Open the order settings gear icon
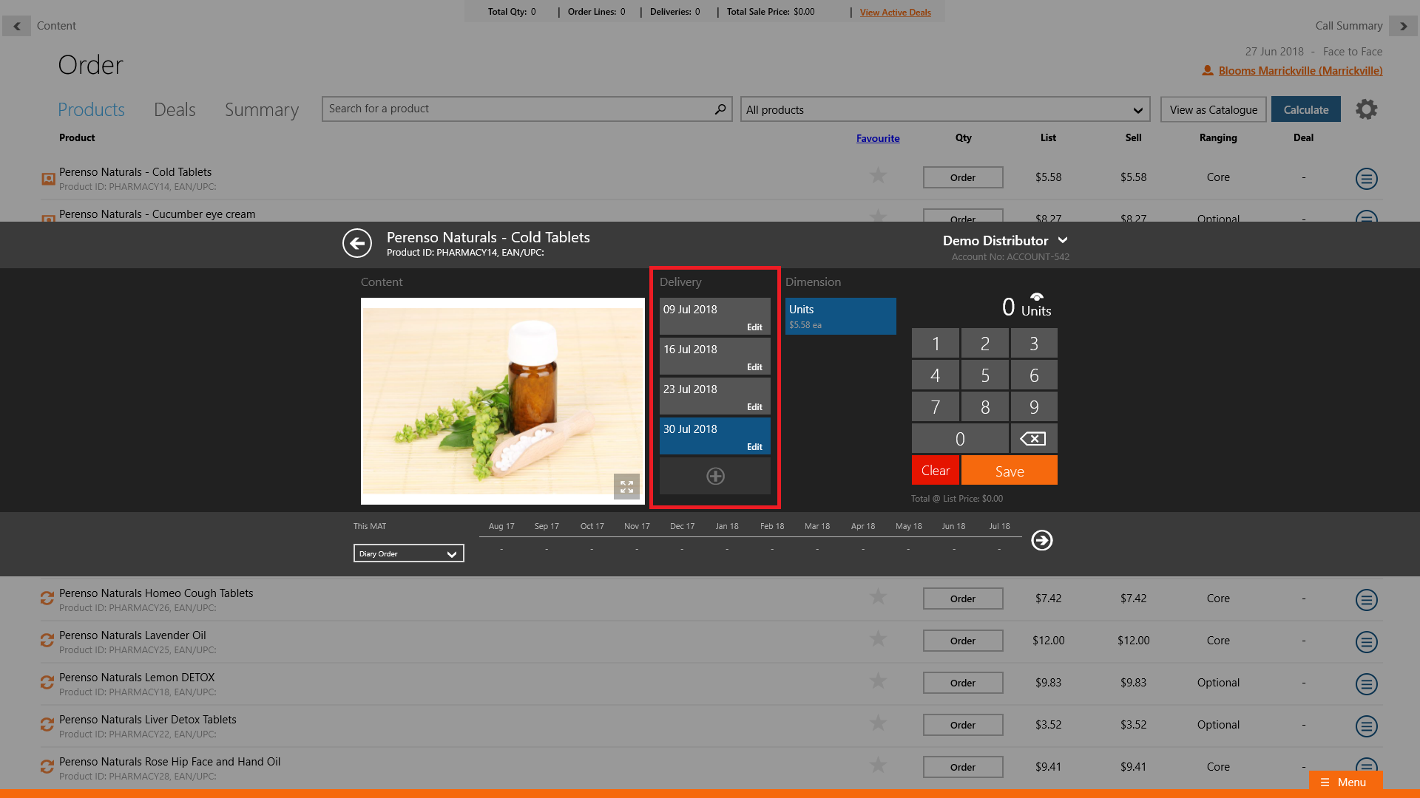Viewport: 1420px width, 798px height. (1366, 109)
